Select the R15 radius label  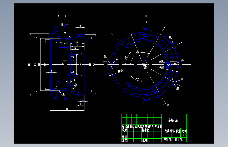tap(75, 85)
